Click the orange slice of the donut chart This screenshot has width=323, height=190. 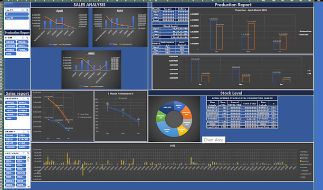click(x=186, y=113)
